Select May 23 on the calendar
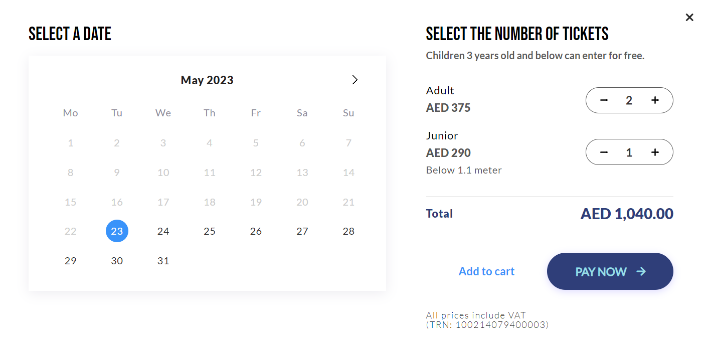708x337 pixels. click(117, 231)
